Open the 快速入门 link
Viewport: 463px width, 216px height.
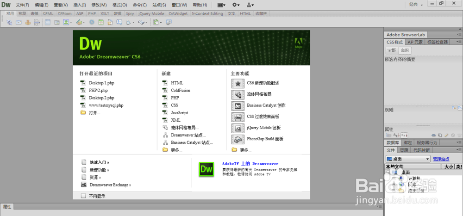pos(100,162)
